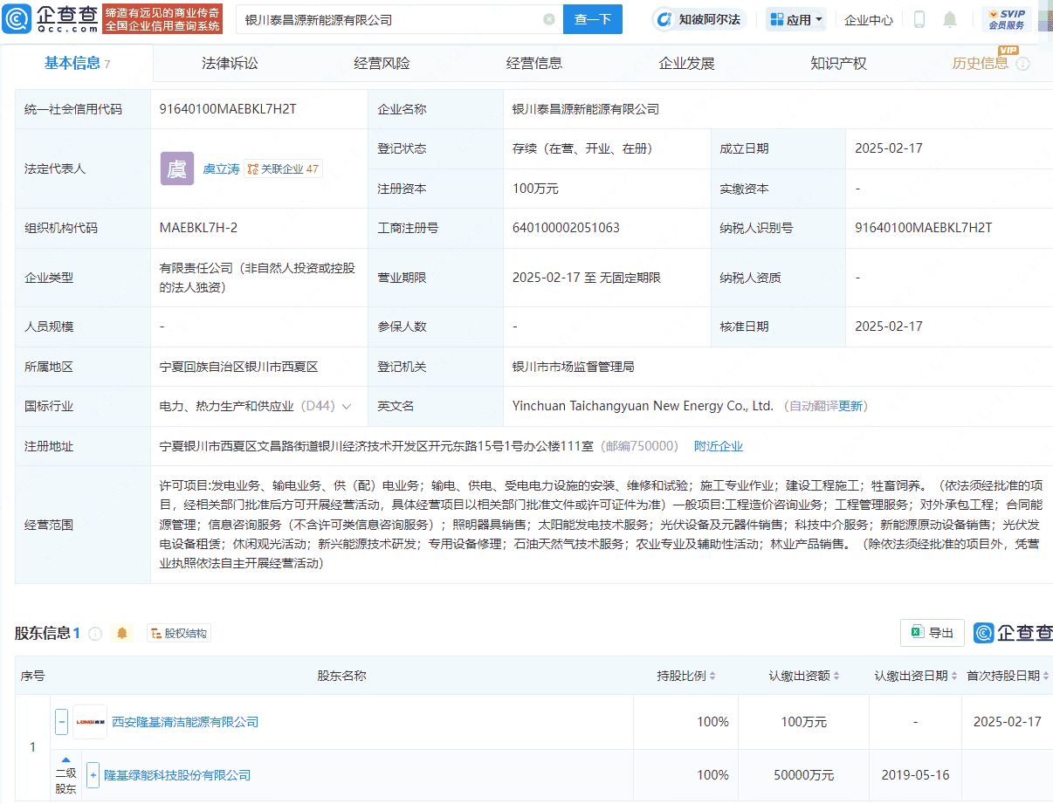Screen dimensions: 1053x804
Task: Open 股权结构 equity structure viewer
Action: point(179,632)
